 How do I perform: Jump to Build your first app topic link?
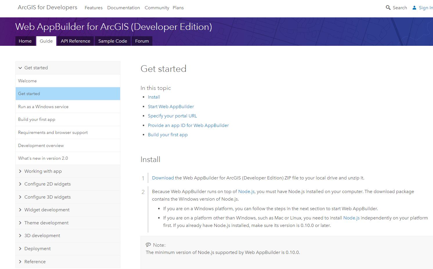pyautogui.click(x=168, y=135)
